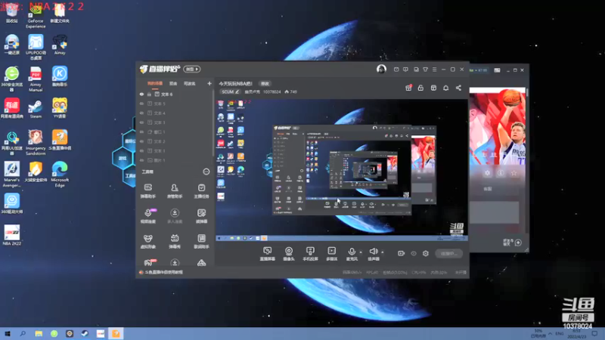Viewport: 605px width, 340px height.
Task: Open the 房管助手 tool in the toolbox
Action: tap(175, 191)
